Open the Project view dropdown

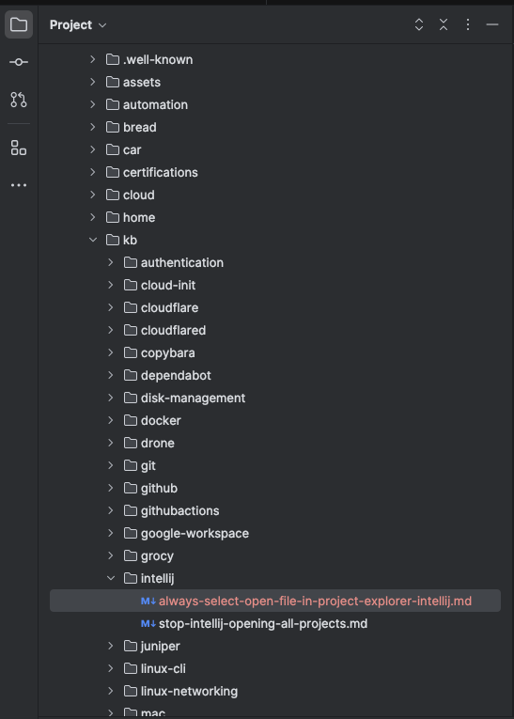[78, 24]
